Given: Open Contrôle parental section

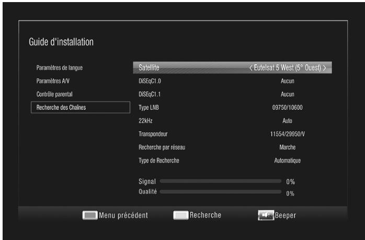Looking at the screenshot, I should click(54, 94).
